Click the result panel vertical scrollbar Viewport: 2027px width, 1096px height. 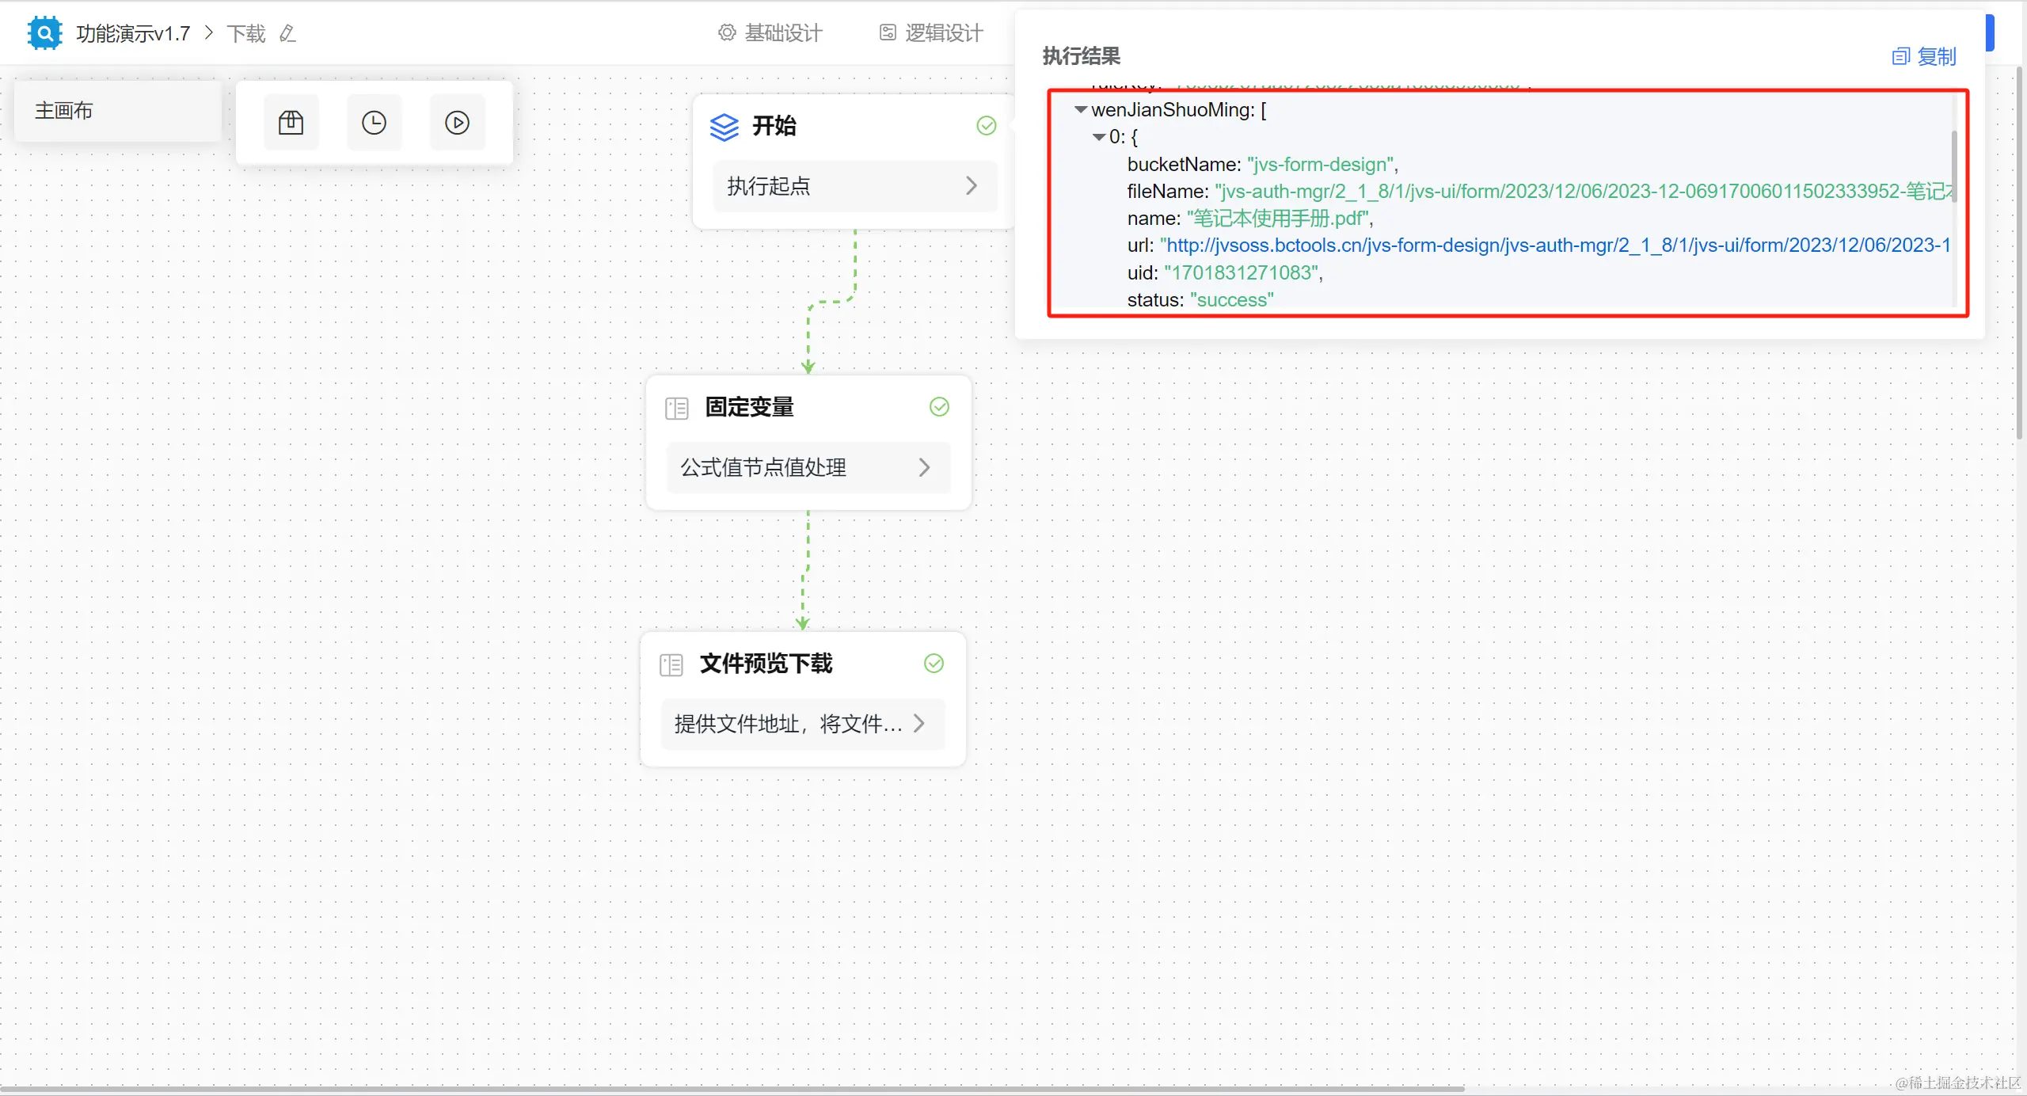pyautogui.click(x=1953, y=166)
